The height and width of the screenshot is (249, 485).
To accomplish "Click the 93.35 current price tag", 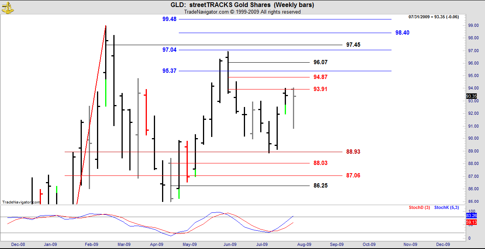I will click(x=471, y=96).
